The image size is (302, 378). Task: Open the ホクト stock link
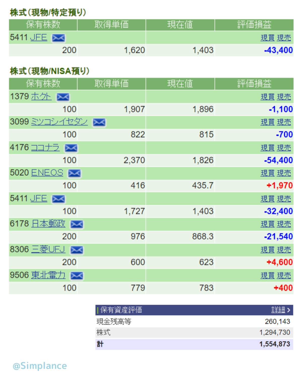pos(41,97)
